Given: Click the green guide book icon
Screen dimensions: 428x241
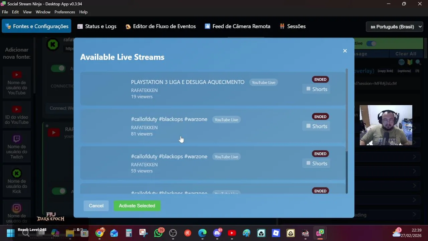Looking at the screenshot, I should pyautogui.click(x=410, y=62).
